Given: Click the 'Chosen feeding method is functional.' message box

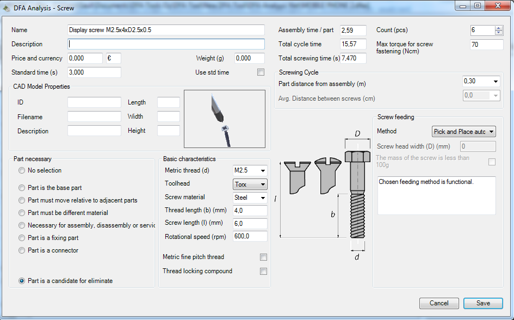Looking at the screenshot, I should coord(437,196).
